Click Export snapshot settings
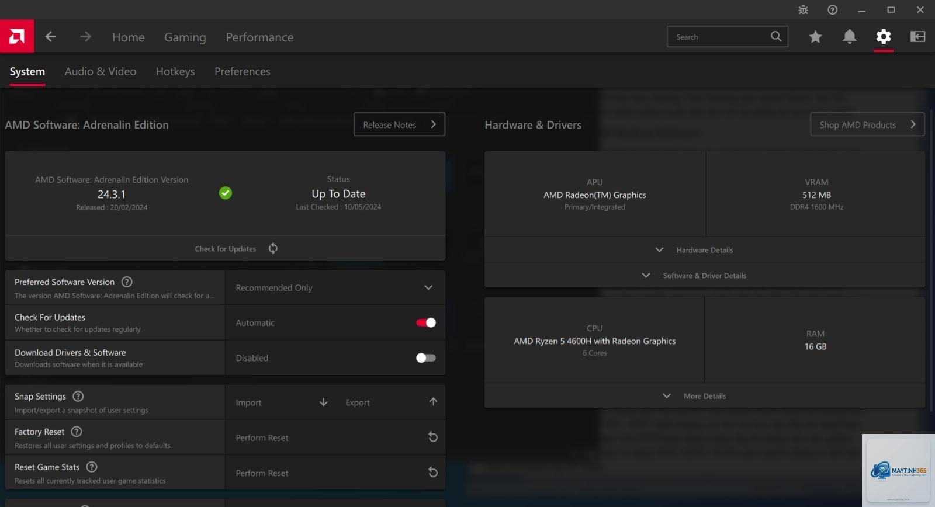This screenshot has height=507, width=935. [x=358, y=402]
